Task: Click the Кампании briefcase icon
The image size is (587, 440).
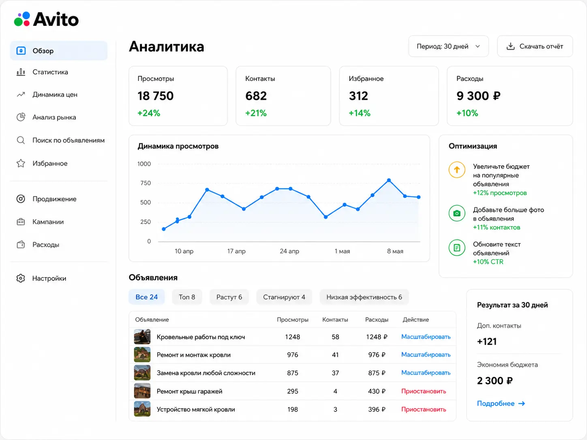Action: [x=21, y=222]
